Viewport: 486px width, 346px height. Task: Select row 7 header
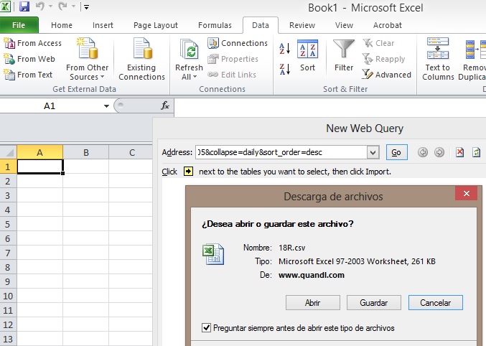coord(8,253)
